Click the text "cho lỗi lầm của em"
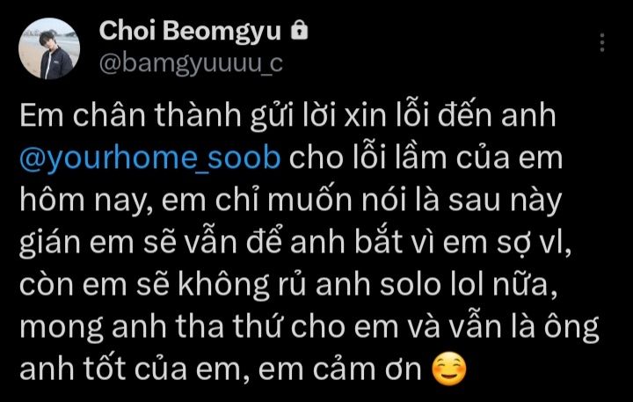This screenshot has width=633, height=402. pyautogui.click(x=426, y=157)
